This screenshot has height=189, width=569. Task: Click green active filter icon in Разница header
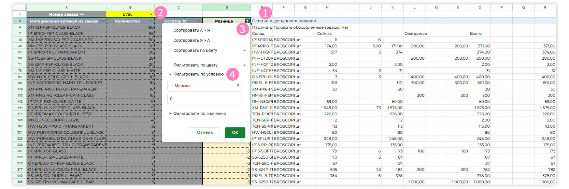coord(247,21)
